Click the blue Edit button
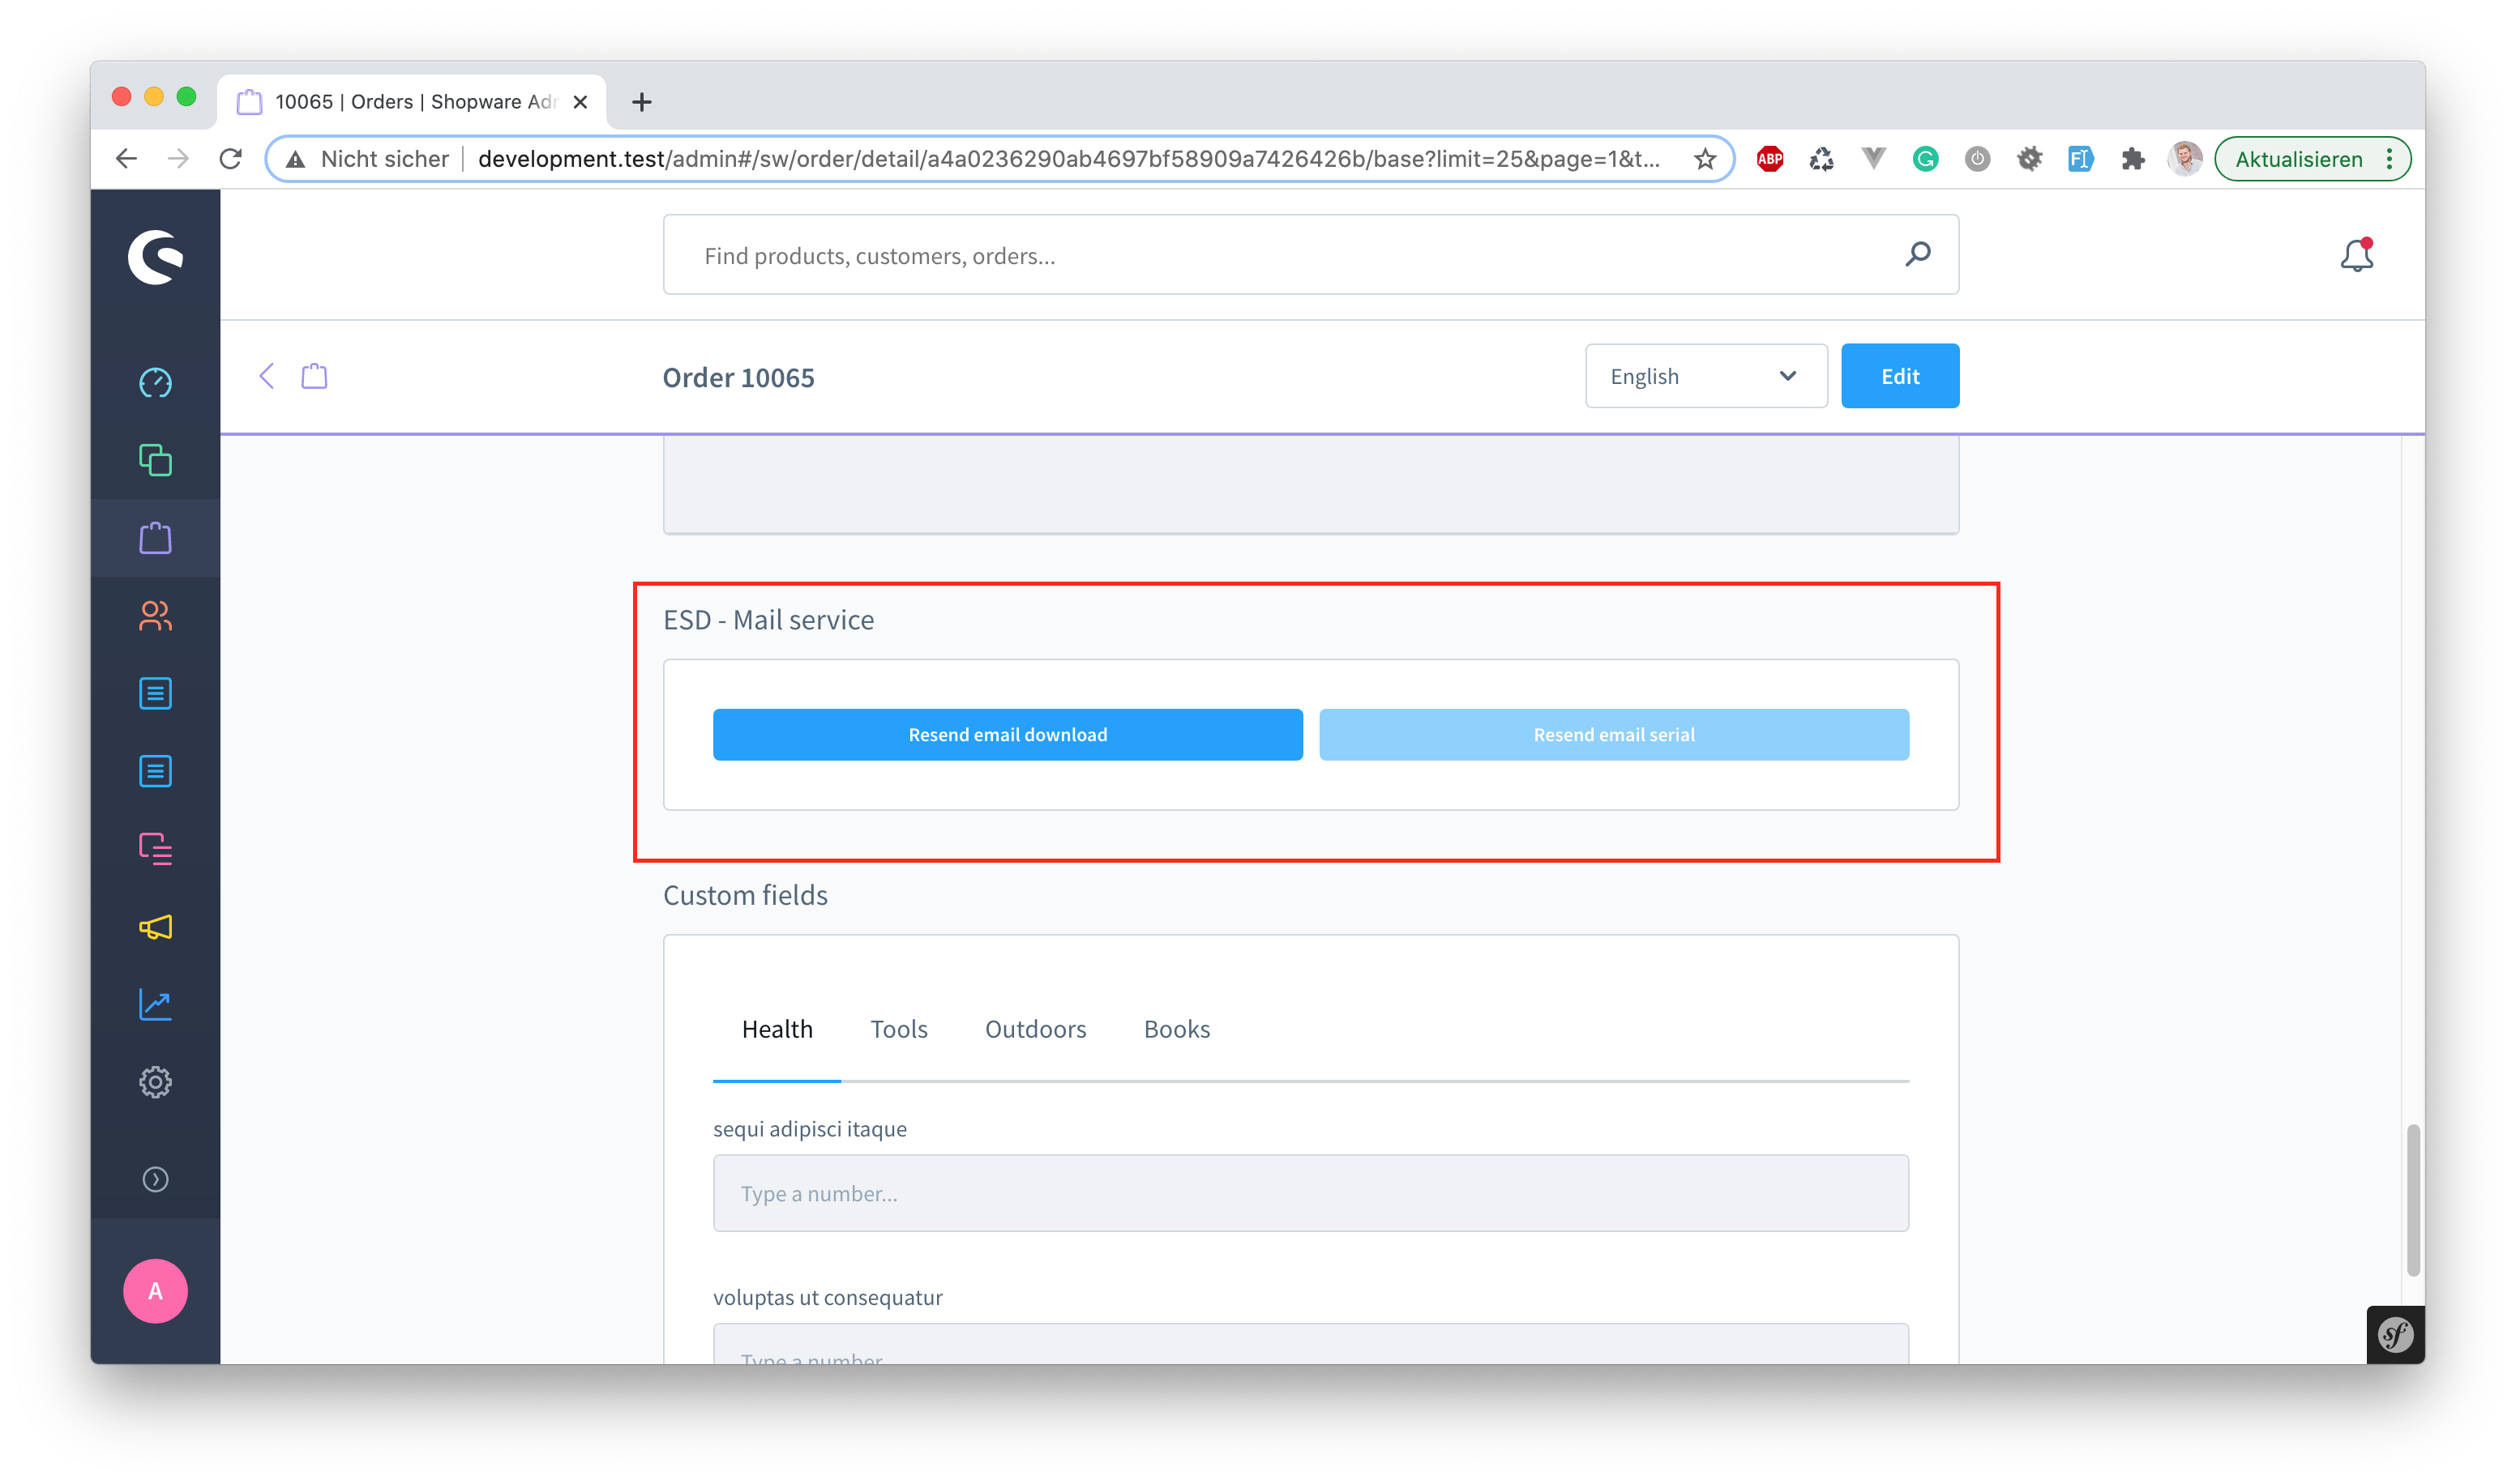 click(x=1899, y=376)
